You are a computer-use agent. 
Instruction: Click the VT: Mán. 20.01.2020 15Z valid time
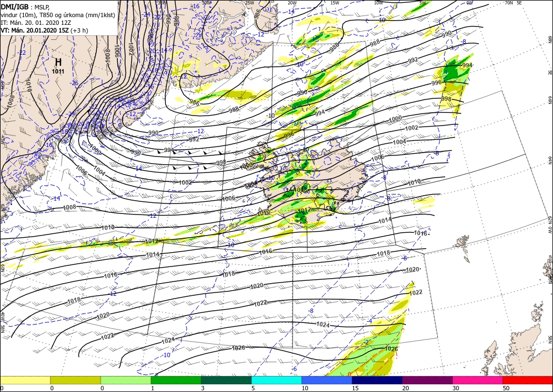(x=44, y=30)
